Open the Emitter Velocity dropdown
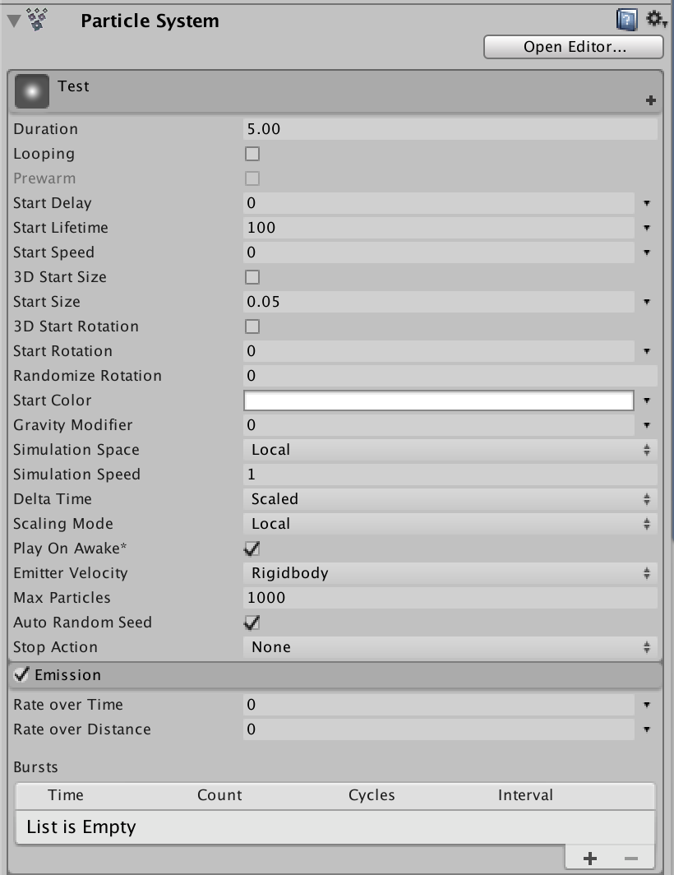This screenshot has height=875, width=674. pyautogui.click(x=450, y=573)
